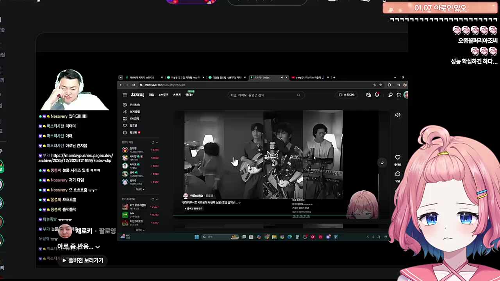Image resolution: width=500 pixels, height=281 pixels.
Task: Go to next clip with down arrow
Action: [x=382, y=163]
